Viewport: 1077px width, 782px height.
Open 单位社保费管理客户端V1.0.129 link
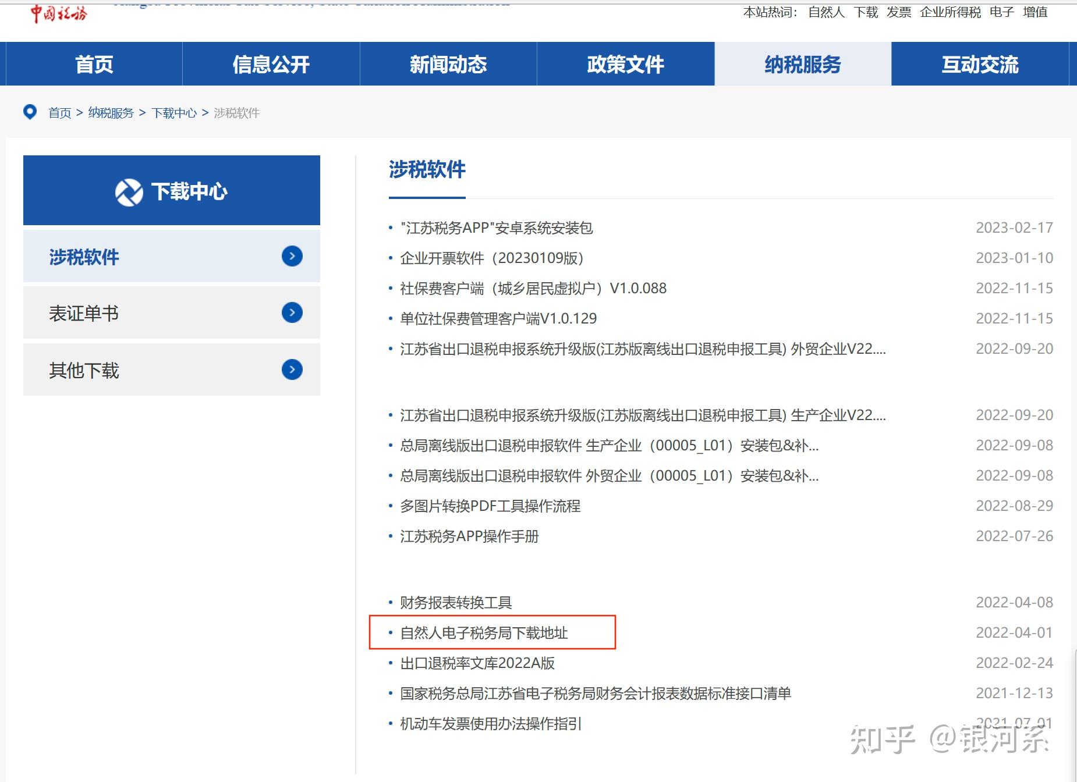pos(498,318)
